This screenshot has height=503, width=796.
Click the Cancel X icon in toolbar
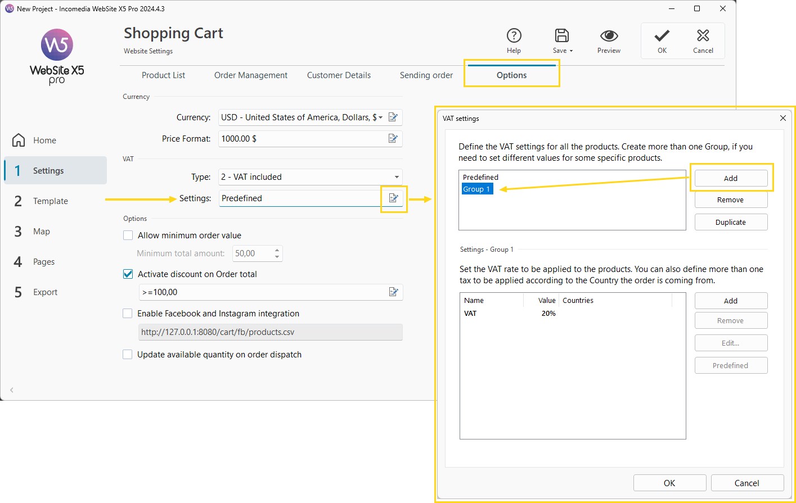point(703,36)
